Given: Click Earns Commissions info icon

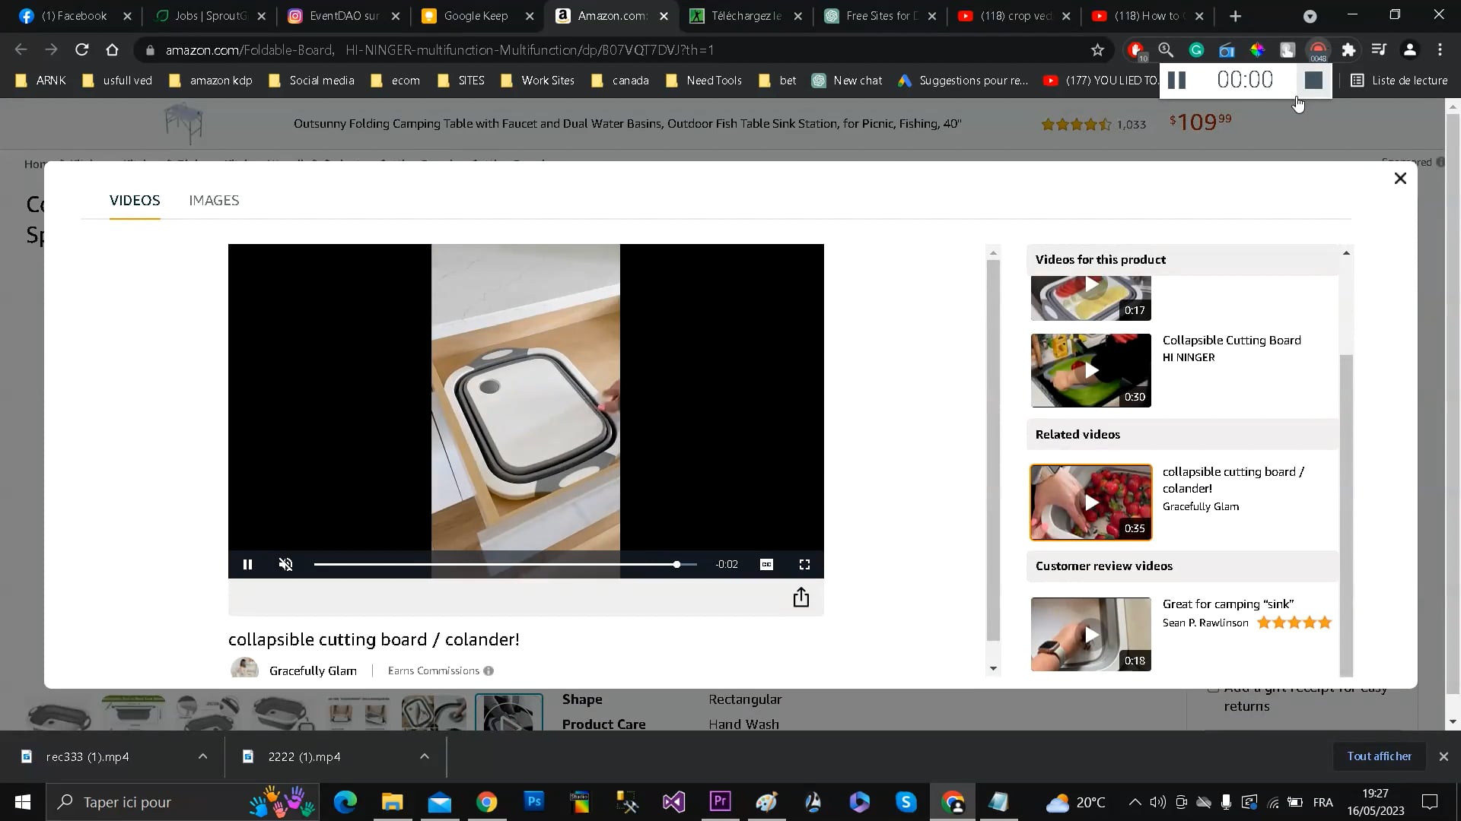Looking at the screenshot, I should (x=489, y=671).
